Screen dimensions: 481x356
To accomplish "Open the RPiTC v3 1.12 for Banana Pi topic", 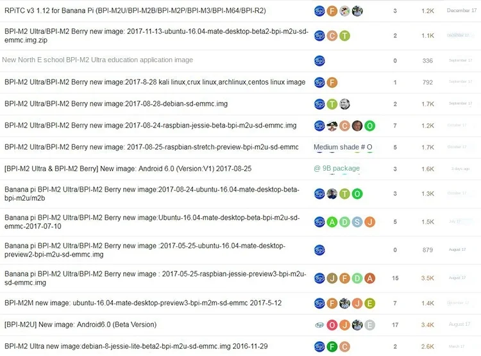I will pyautogui.click(x=135, y=11).
